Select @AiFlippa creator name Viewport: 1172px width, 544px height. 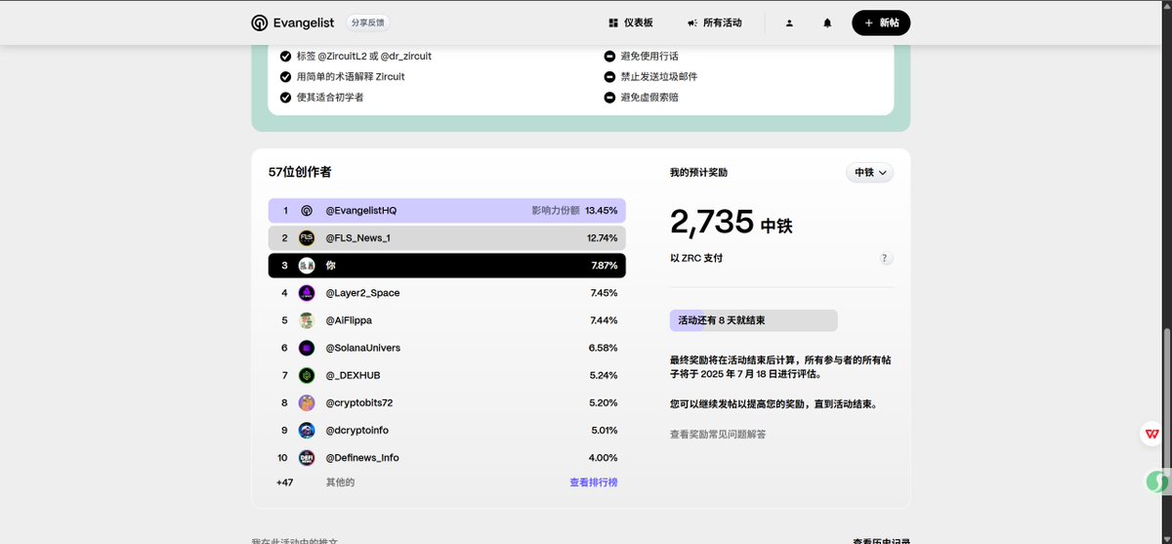pos(349,320)
